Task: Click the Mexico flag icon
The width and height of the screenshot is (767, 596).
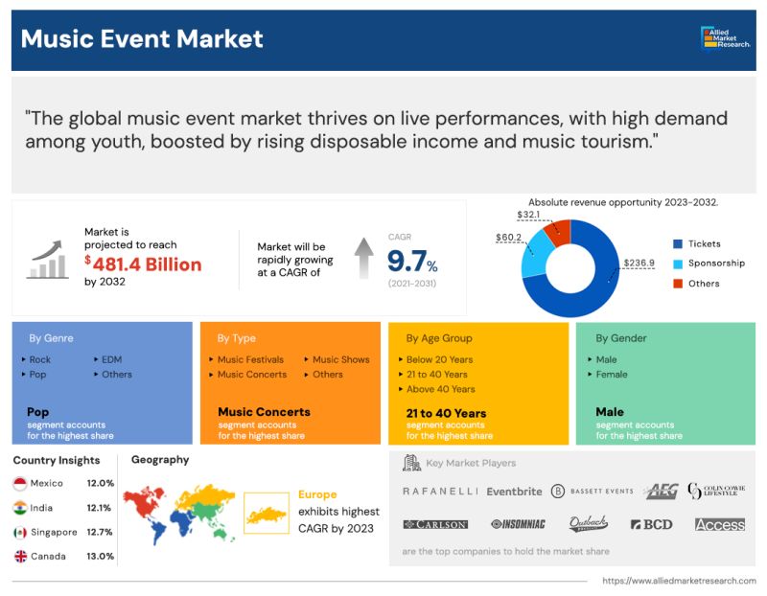Action: tap(19, 484)
